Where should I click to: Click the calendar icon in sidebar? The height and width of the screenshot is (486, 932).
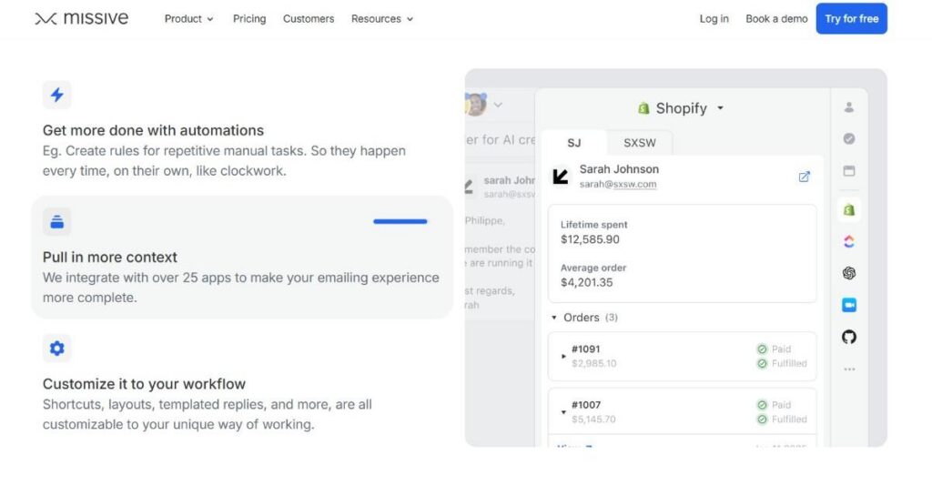[849, 171]
